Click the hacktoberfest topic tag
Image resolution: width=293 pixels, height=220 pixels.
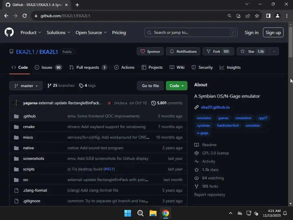click(x=228, y=125)
